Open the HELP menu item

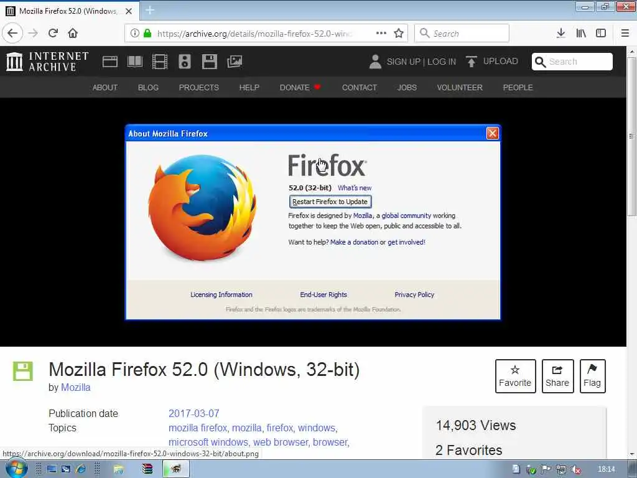[x=249, y=87]
